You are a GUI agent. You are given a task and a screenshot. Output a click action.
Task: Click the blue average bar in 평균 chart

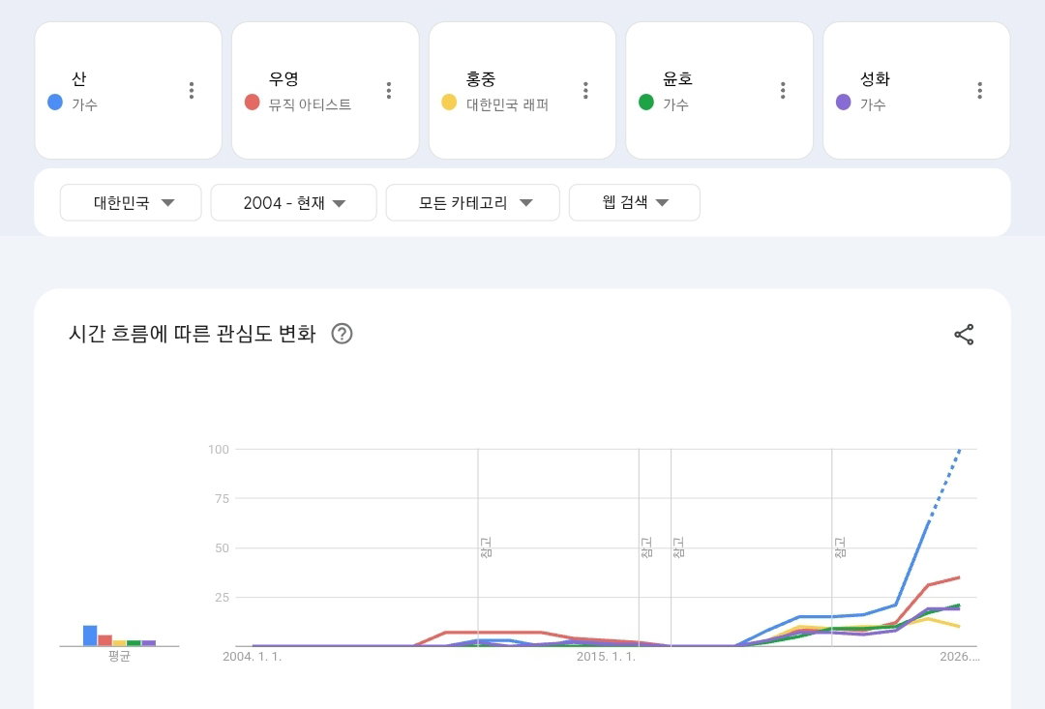(x=90, y=635)
